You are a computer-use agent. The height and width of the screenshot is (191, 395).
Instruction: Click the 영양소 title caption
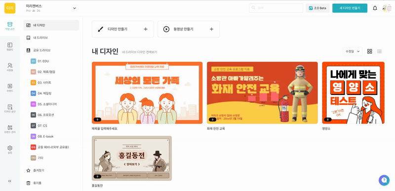click(326, 128)
